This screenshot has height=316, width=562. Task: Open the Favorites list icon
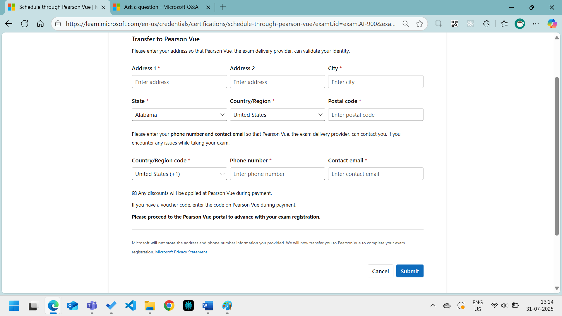(504, 24)
